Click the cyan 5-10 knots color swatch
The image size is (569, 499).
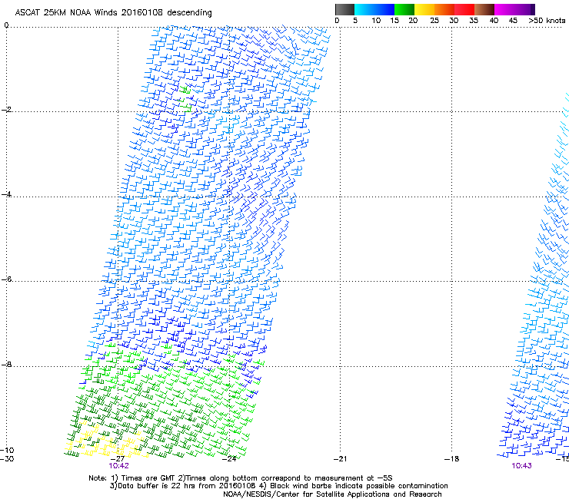(364, 9)
